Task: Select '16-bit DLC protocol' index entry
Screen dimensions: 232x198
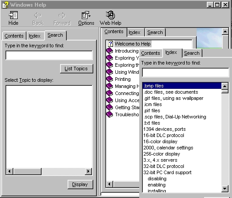Action: tap(182, 135)
